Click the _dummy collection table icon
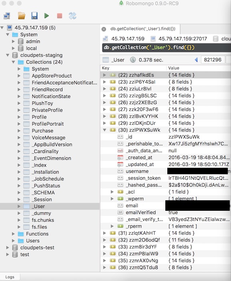This screenshot has width=231, height=281. [x=26, y=213]
